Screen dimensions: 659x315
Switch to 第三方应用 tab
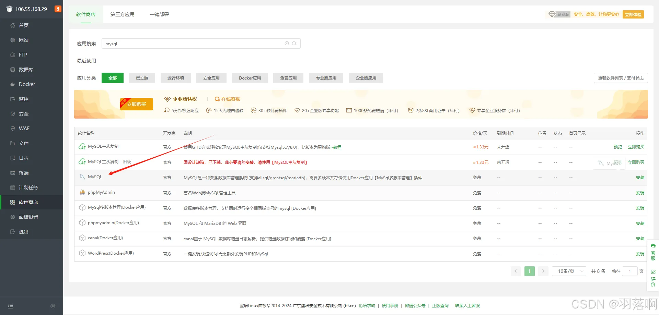123,14
